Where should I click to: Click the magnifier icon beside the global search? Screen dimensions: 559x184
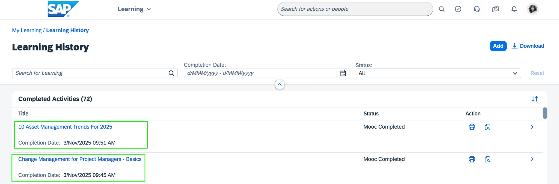click(x=442, y=9)
